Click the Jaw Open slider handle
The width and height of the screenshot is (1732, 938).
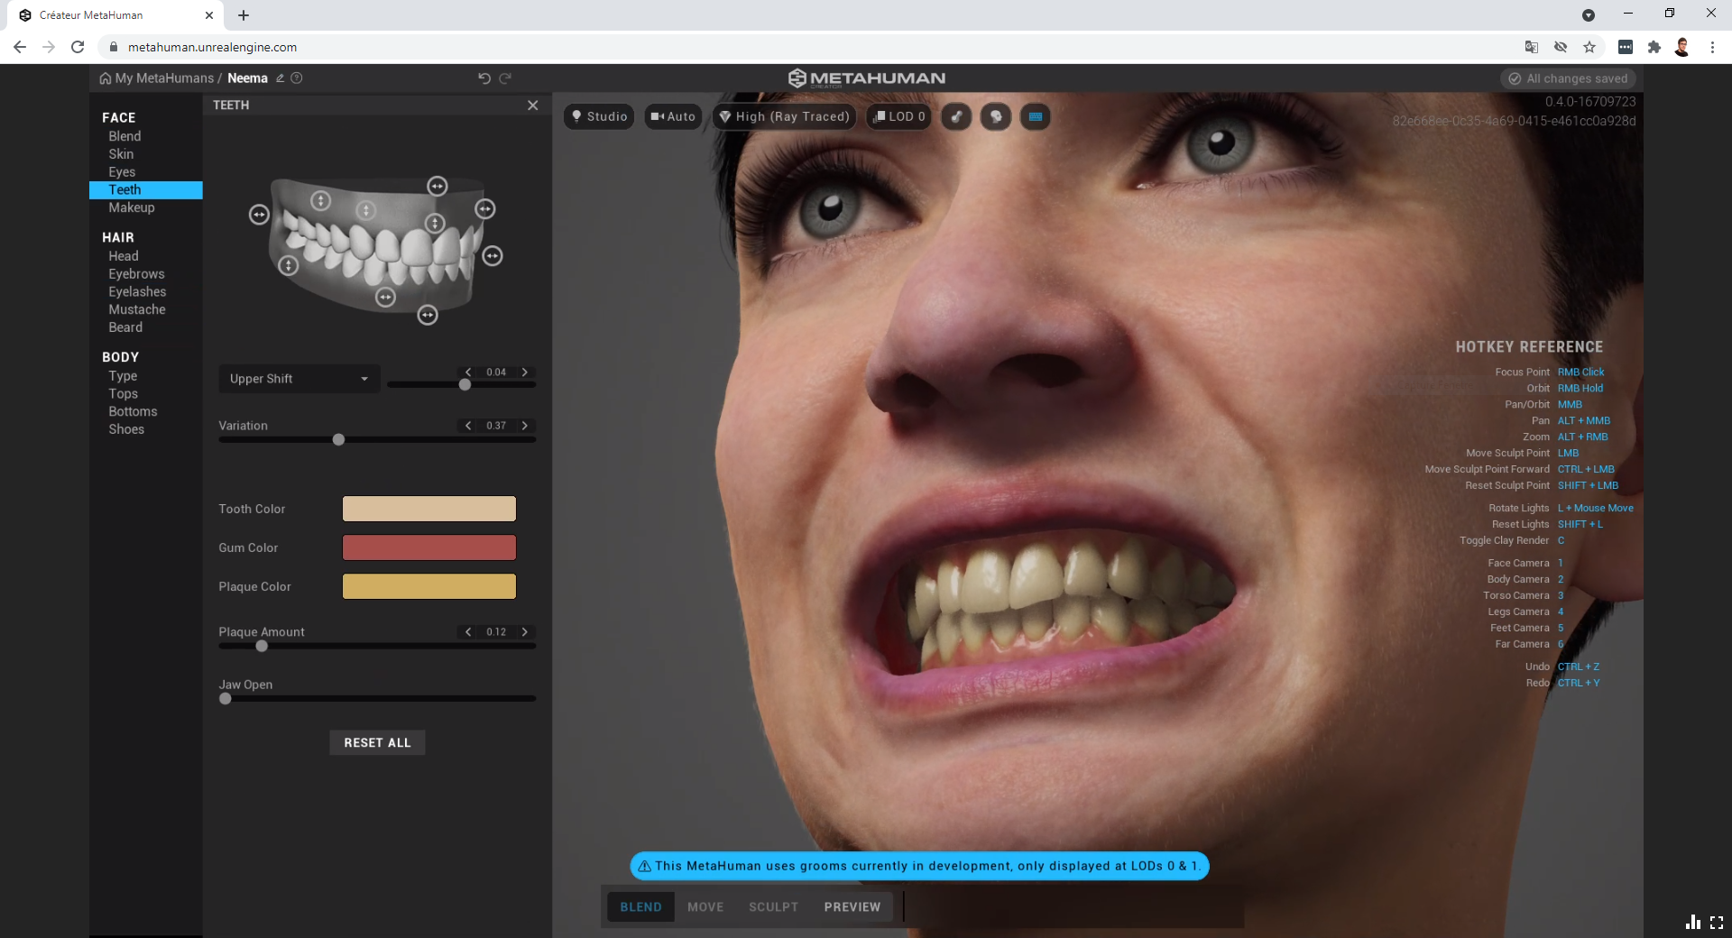coord(226,699)
